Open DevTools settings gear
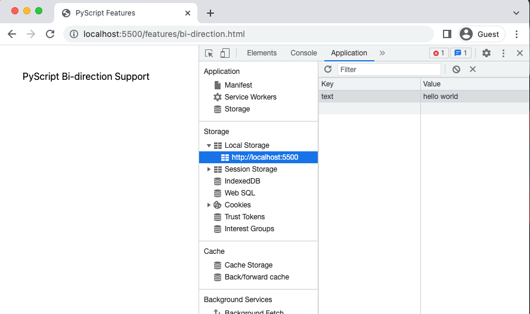This screenshot has height=314, width=530. point(486,53)
